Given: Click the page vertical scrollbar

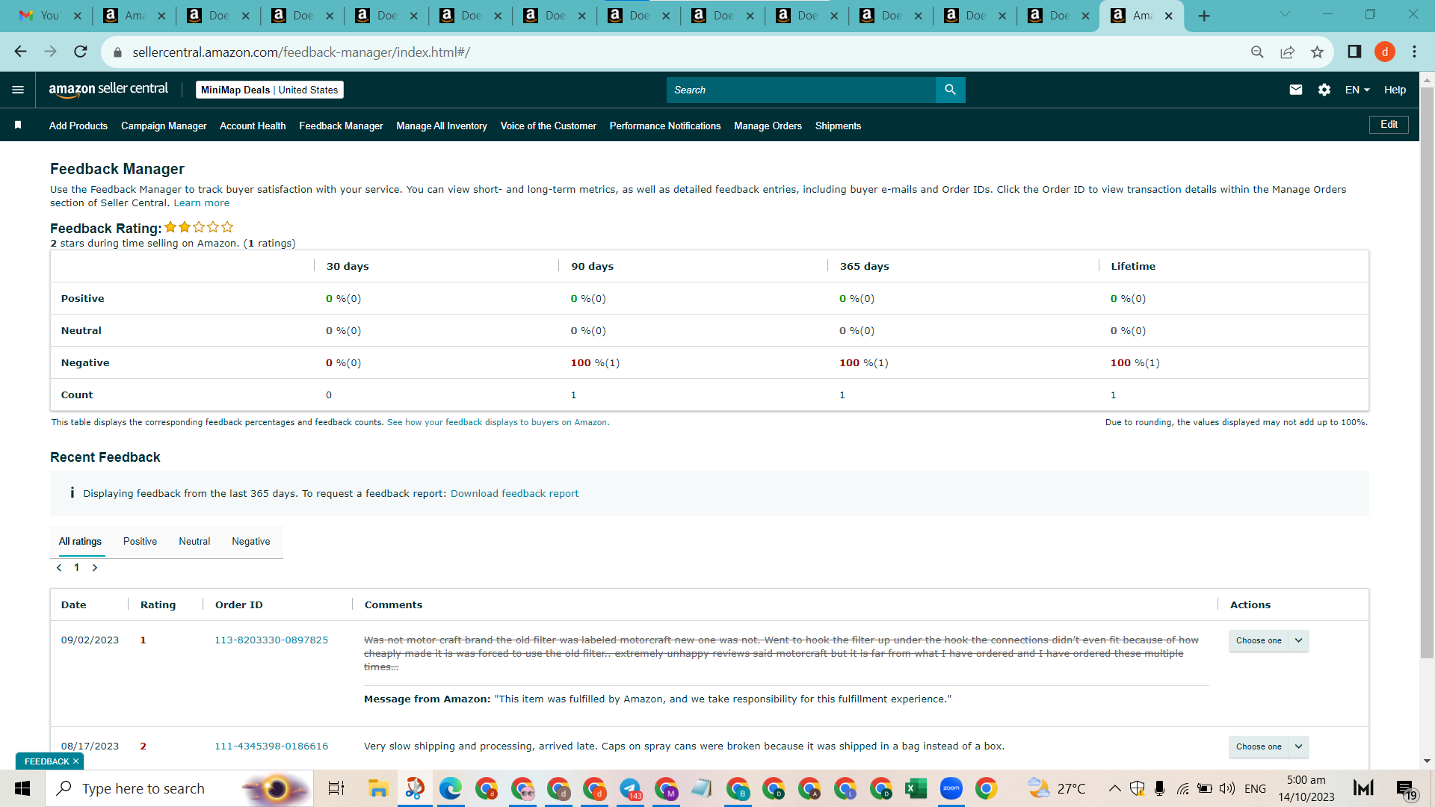Looking at the screenshot, I should point(1427,374).
